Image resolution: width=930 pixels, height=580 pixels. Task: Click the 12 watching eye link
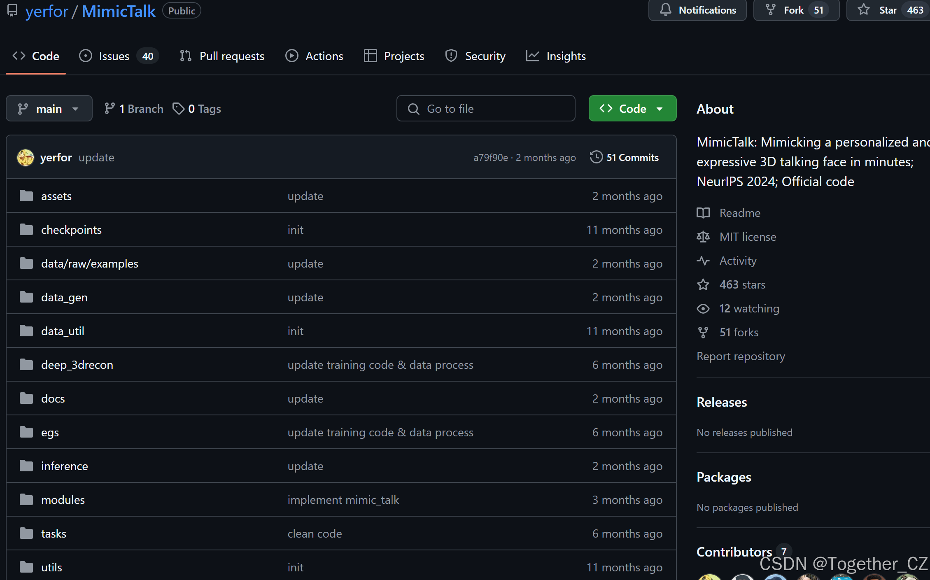[x=749, y=308]
